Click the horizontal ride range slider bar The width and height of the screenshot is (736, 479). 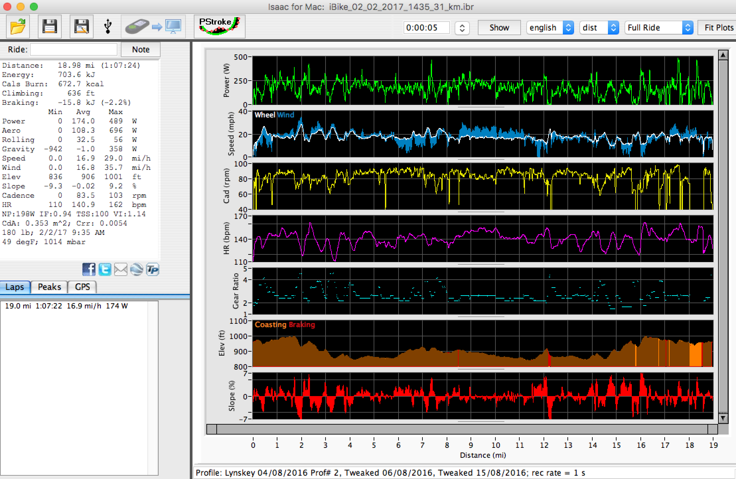(x=462, y=429)
